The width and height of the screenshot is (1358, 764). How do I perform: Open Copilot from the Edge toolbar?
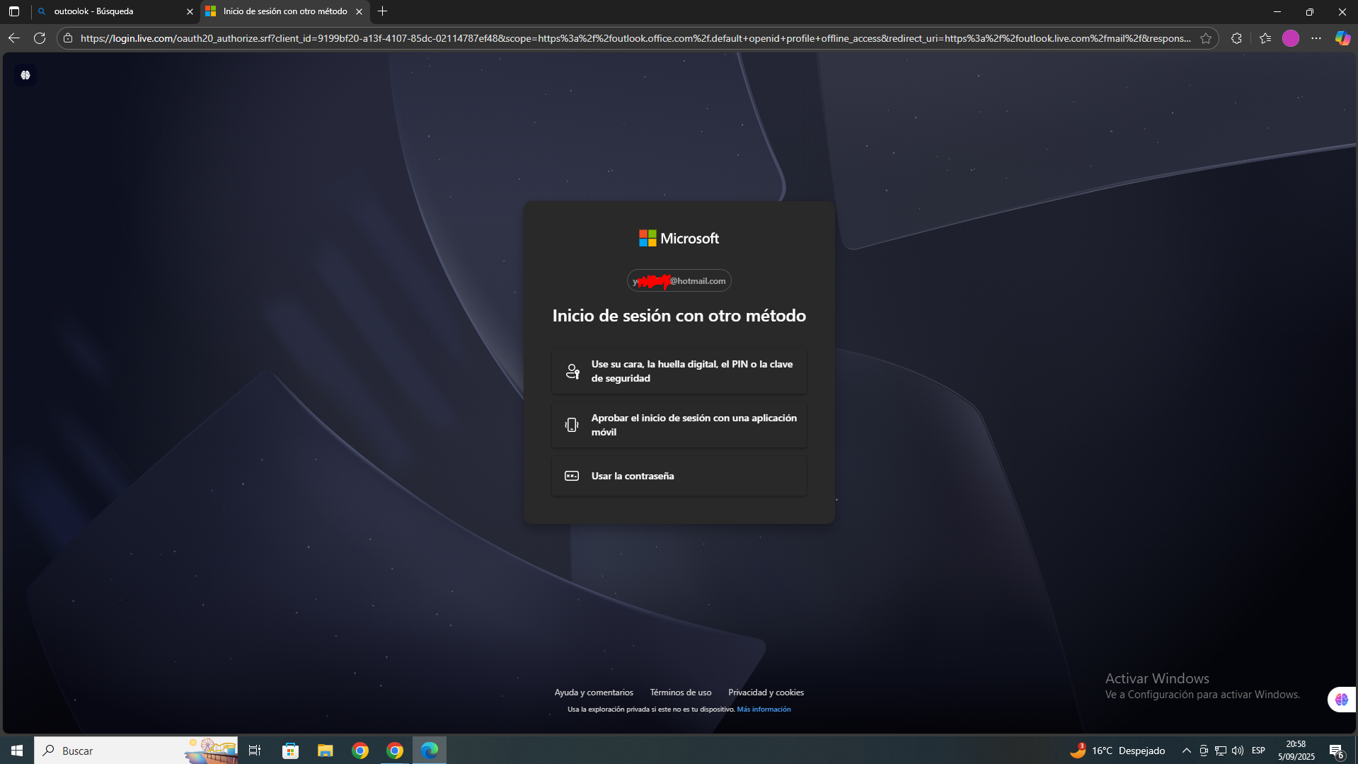[x=1342, y=38]
